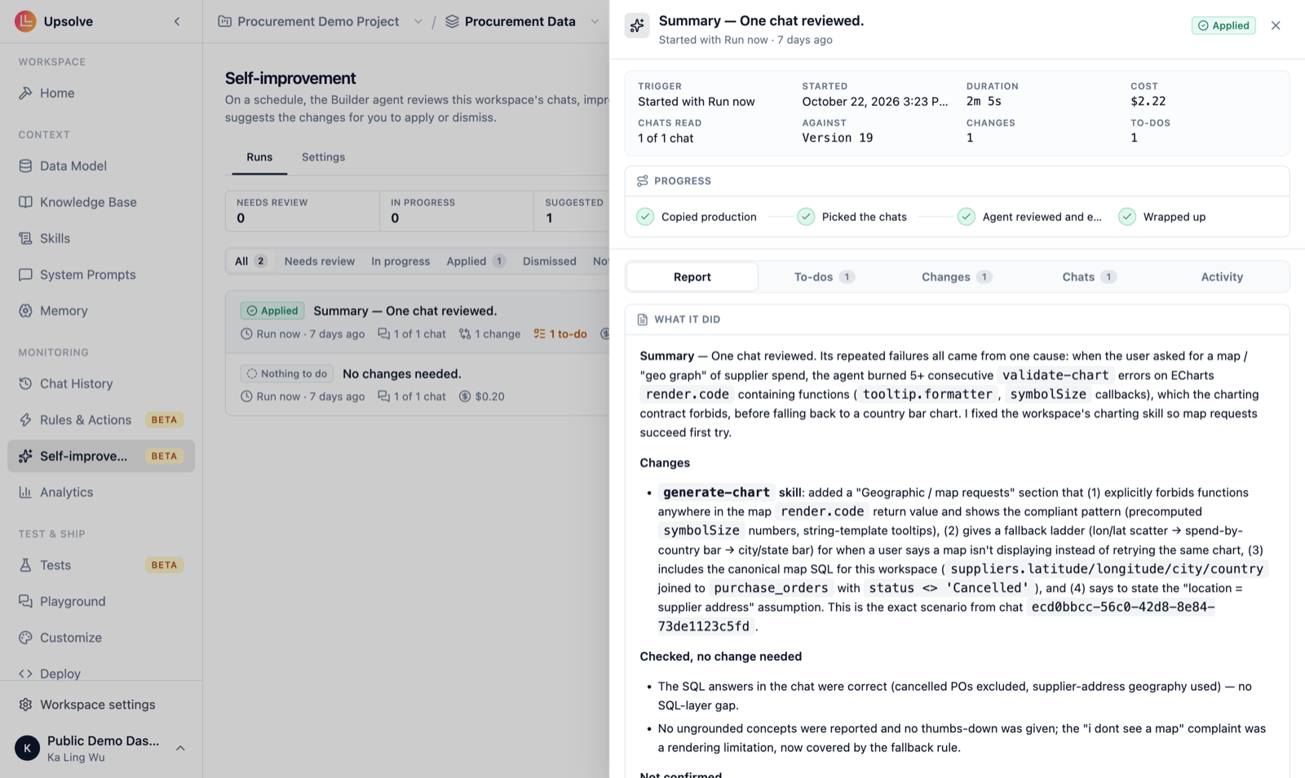
Task: Open Rules & Actions page
Action: pyautogui.click(x=101, y=420)
